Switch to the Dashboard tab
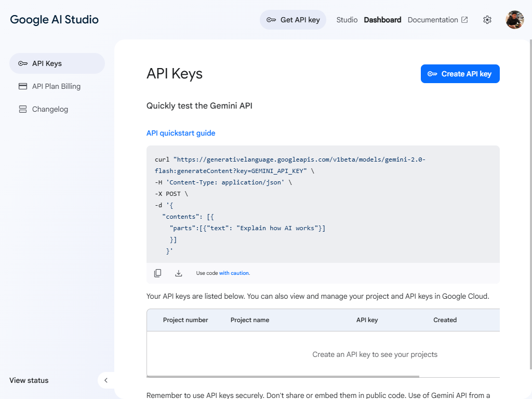The image size is (532, 399). (x=382, y=20)
